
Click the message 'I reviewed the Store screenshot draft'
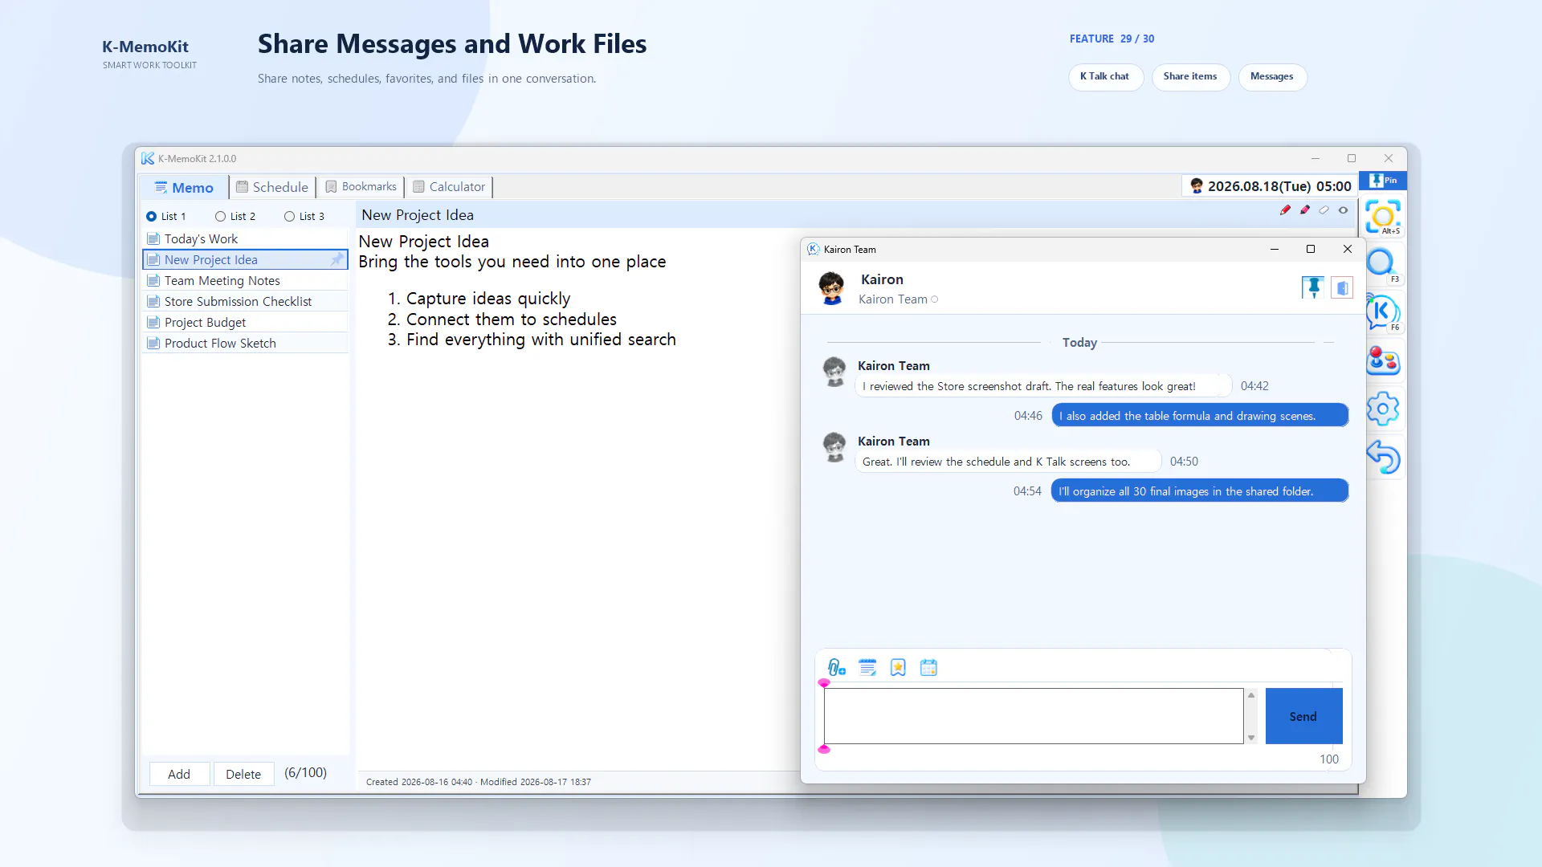click(1043, 386)
